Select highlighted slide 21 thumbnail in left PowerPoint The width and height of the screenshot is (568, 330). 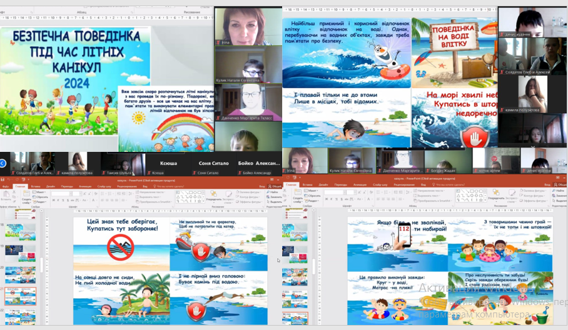[20, 296]
